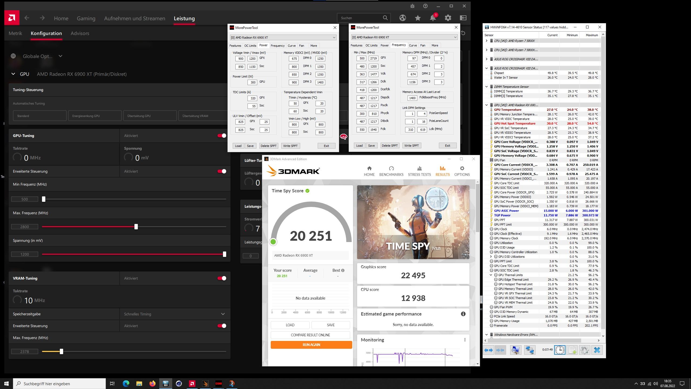Open 3DMark Home section icon
Screen dimensions: 691x389
(x=369, y=171)
